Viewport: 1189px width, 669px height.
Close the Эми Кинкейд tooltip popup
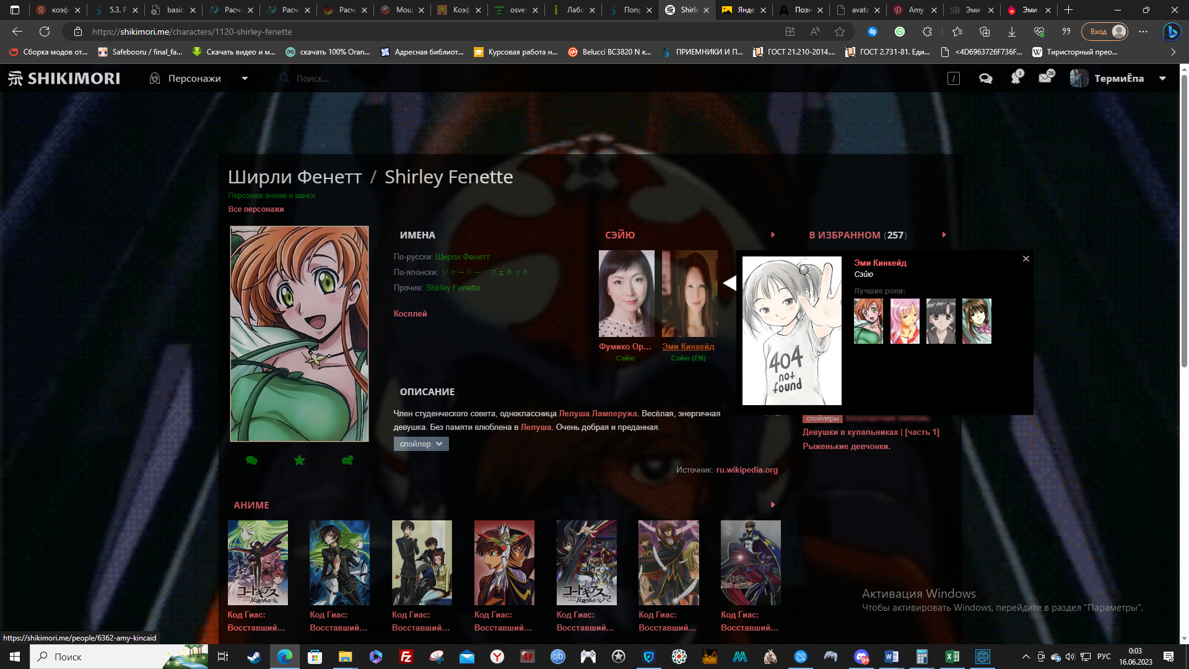tap(1026, 259)
